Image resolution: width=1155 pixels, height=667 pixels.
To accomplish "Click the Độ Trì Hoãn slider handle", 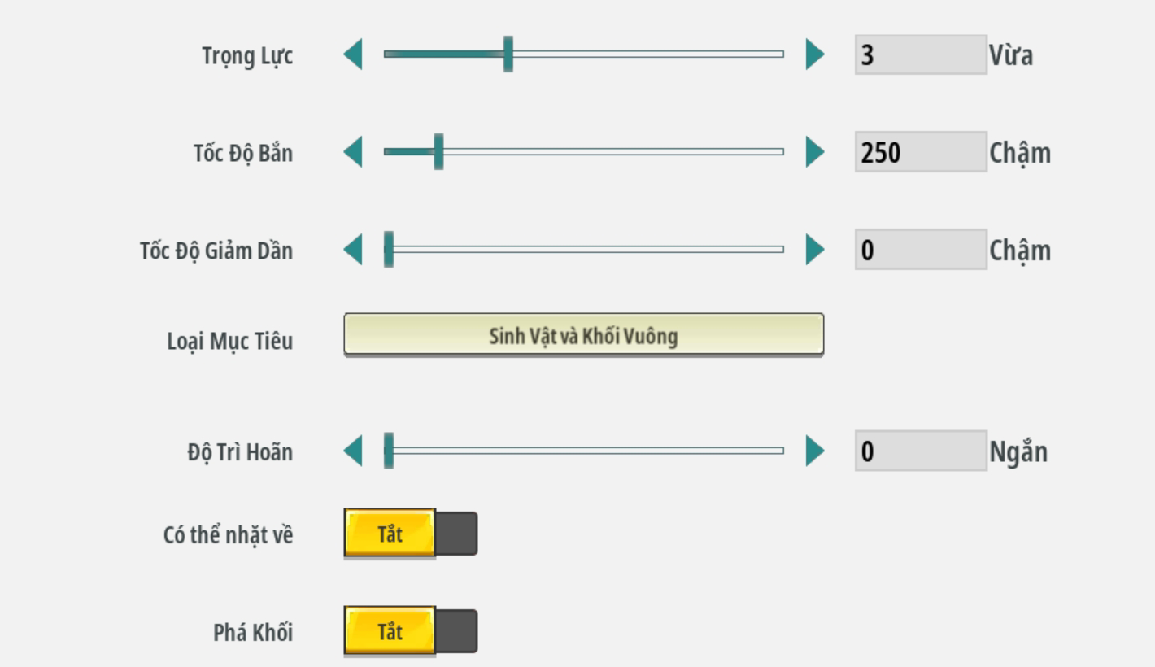I will (x=389, y=451).
